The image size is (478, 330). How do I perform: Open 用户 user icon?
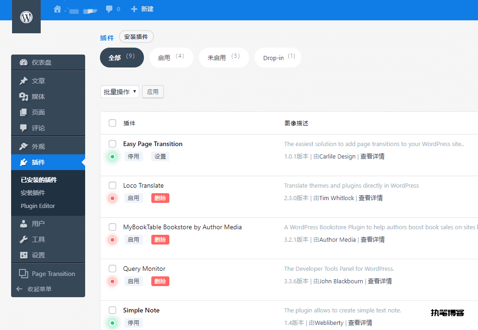(24, 224)
